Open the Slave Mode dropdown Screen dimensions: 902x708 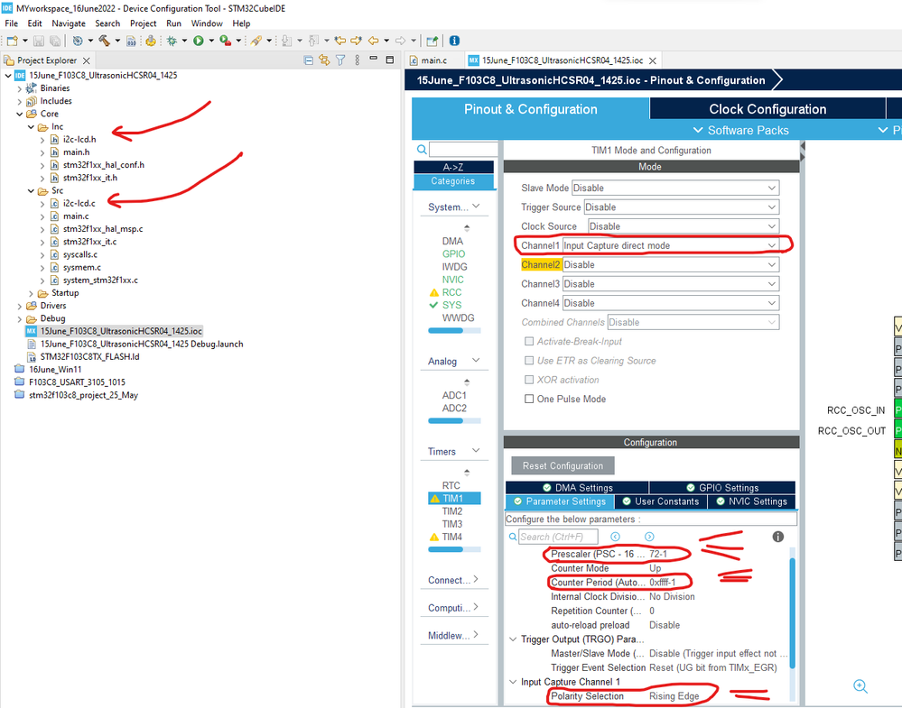tap(675, 188)
